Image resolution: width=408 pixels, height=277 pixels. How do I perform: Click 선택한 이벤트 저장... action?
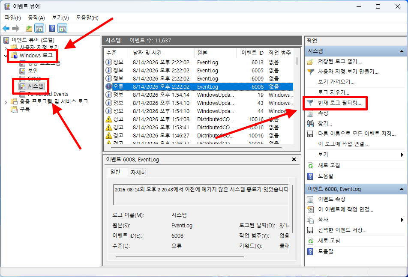click(x=342, y=230)
